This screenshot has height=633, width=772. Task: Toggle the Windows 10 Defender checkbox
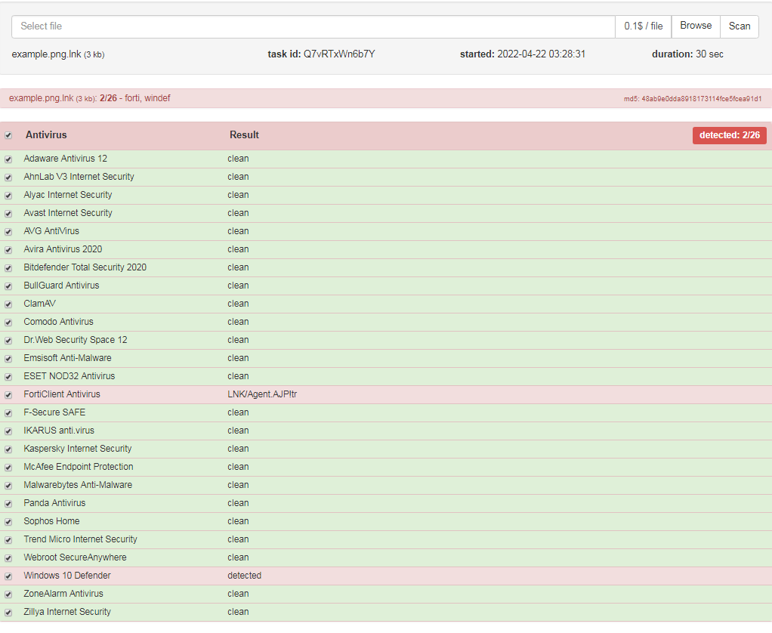tap(8, 576)
